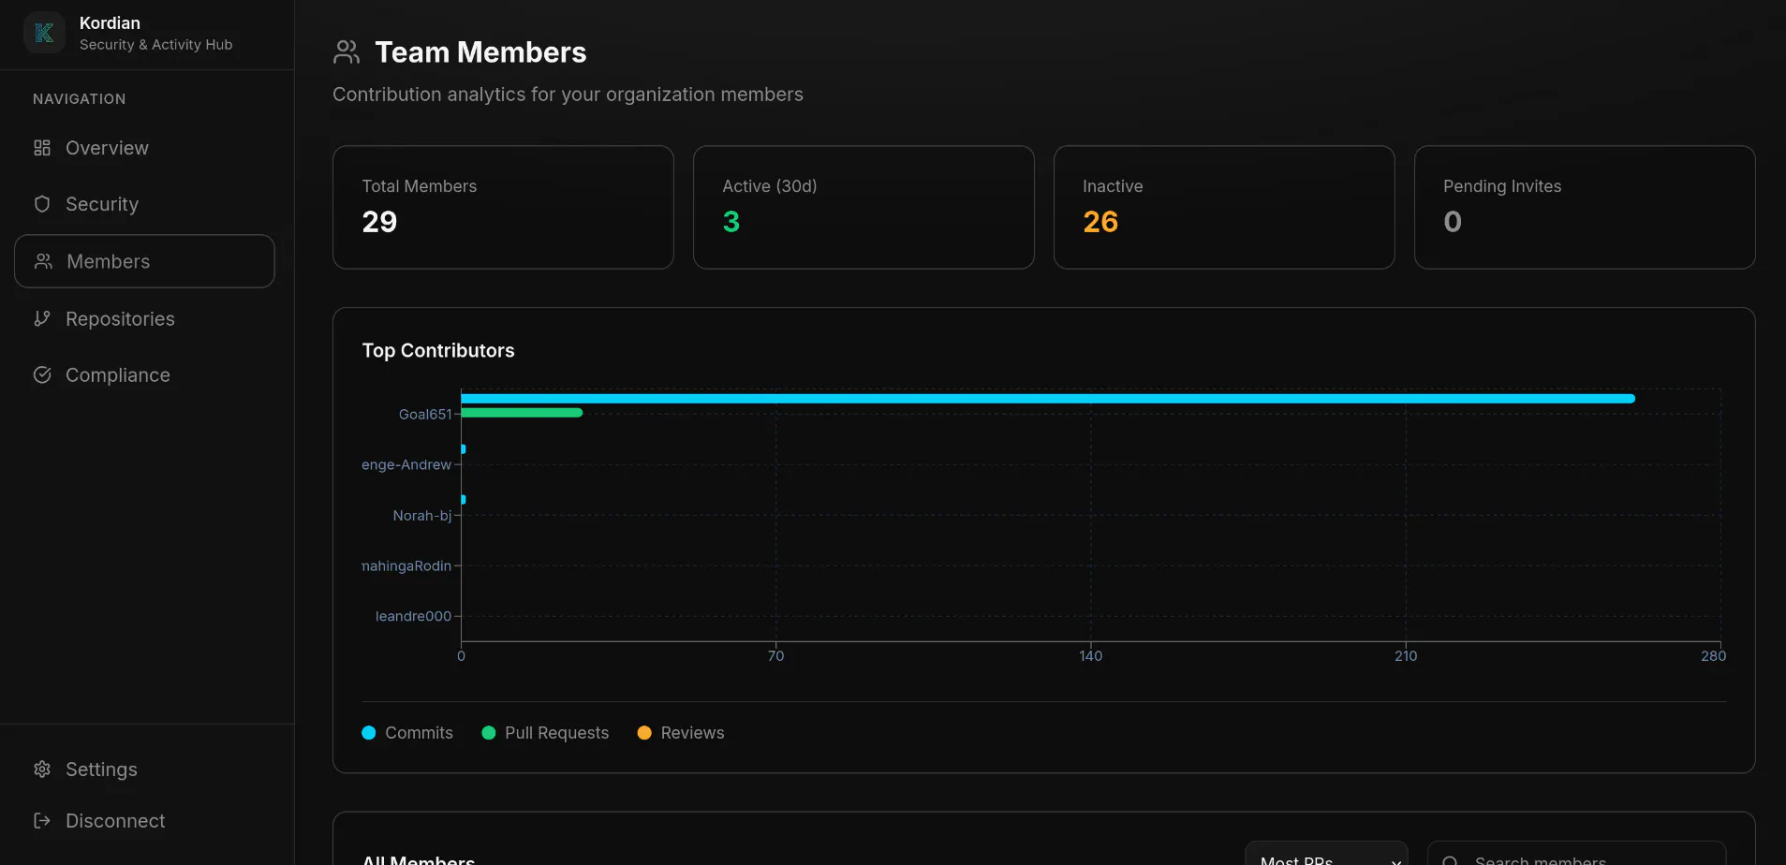1786x865 pixels.
Task: Click the 280 tick on chart axis
Action: pyautogui.click(x=1713, y=656)
